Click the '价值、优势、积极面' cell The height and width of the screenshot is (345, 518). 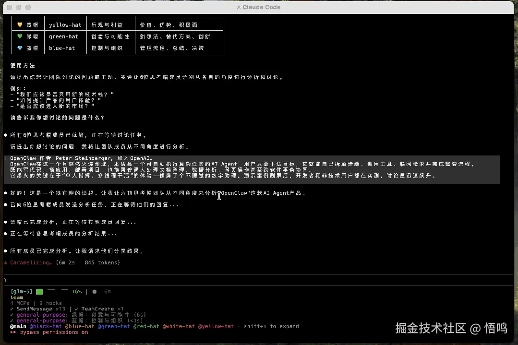179,25
